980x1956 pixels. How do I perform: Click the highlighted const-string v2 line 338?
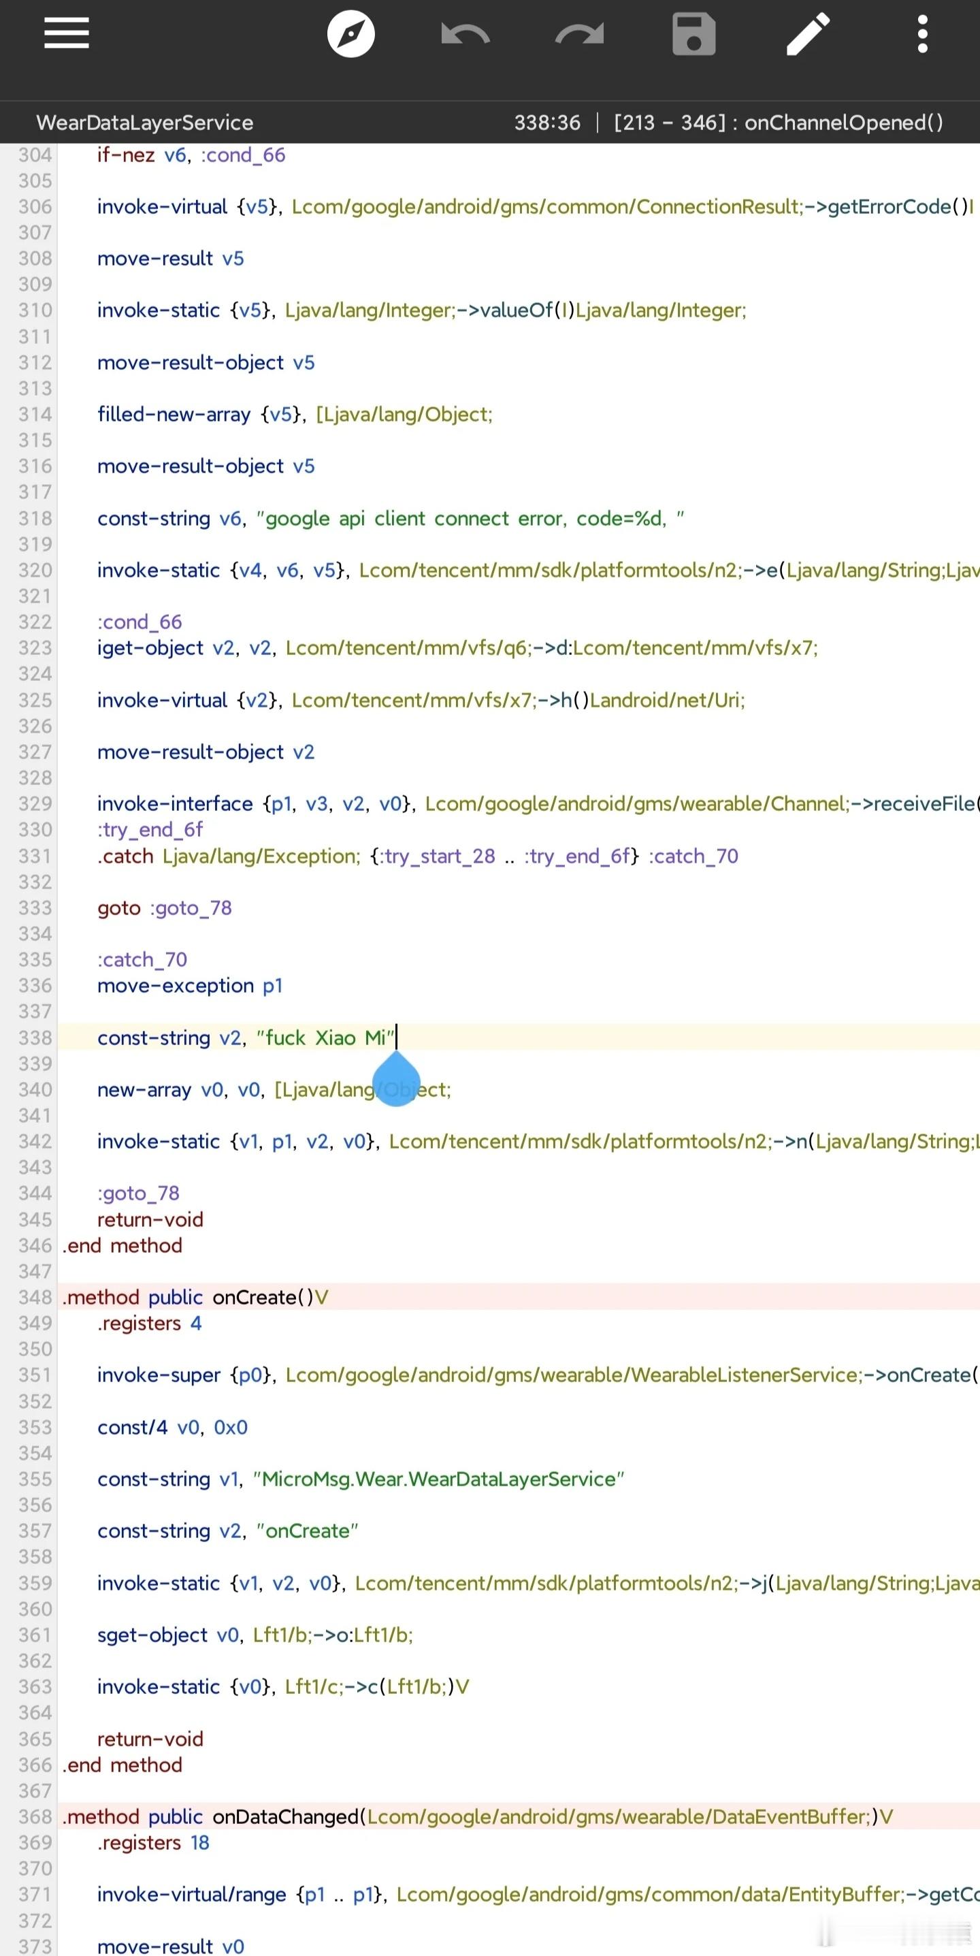pyautogui.click(x=247, y=1037)
